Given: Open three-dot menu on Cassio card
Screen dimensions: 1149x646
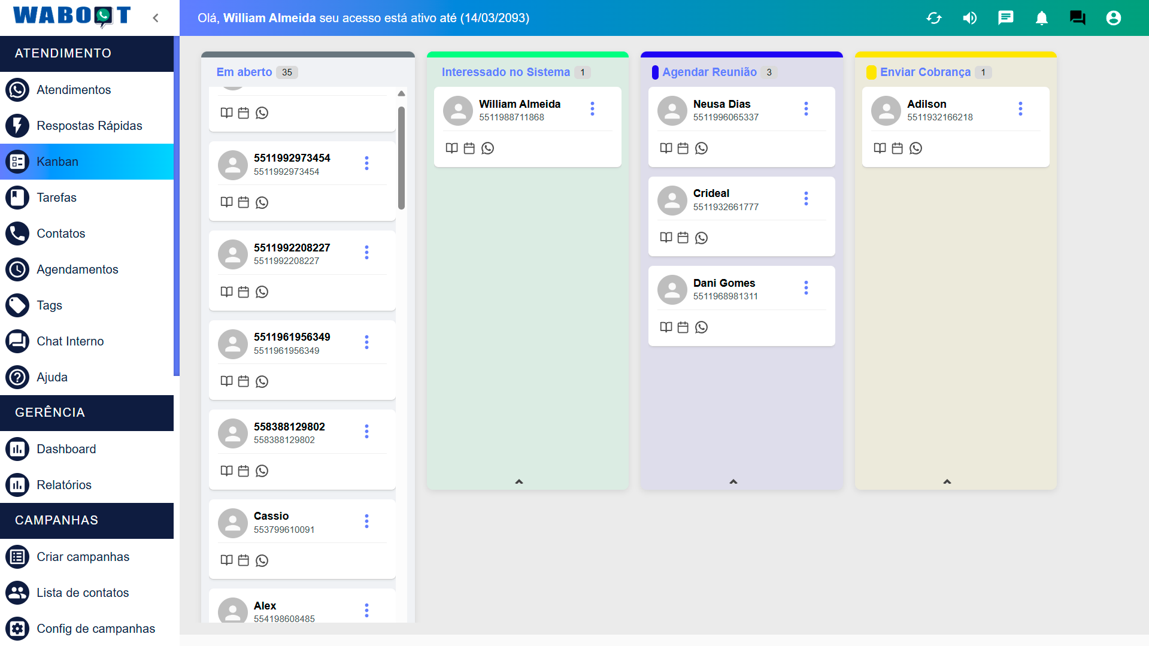Looking at the screenshot, I should [366, 521].
